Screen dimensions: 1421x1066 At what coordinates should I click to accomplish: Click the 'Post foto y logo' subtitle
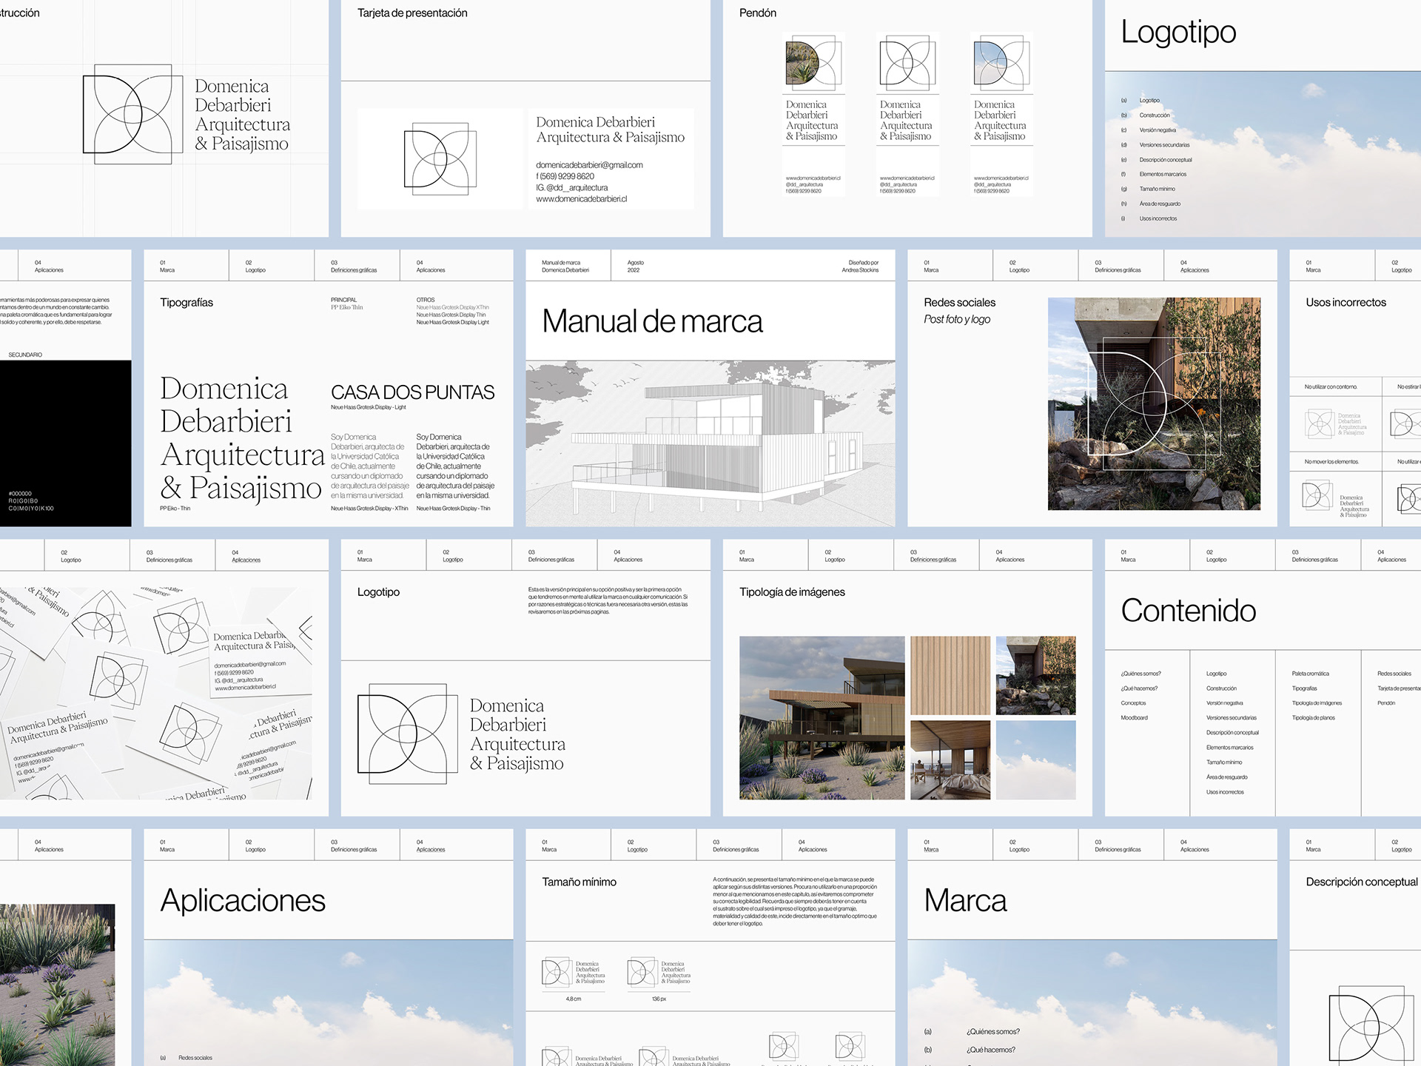click(957, 320)
